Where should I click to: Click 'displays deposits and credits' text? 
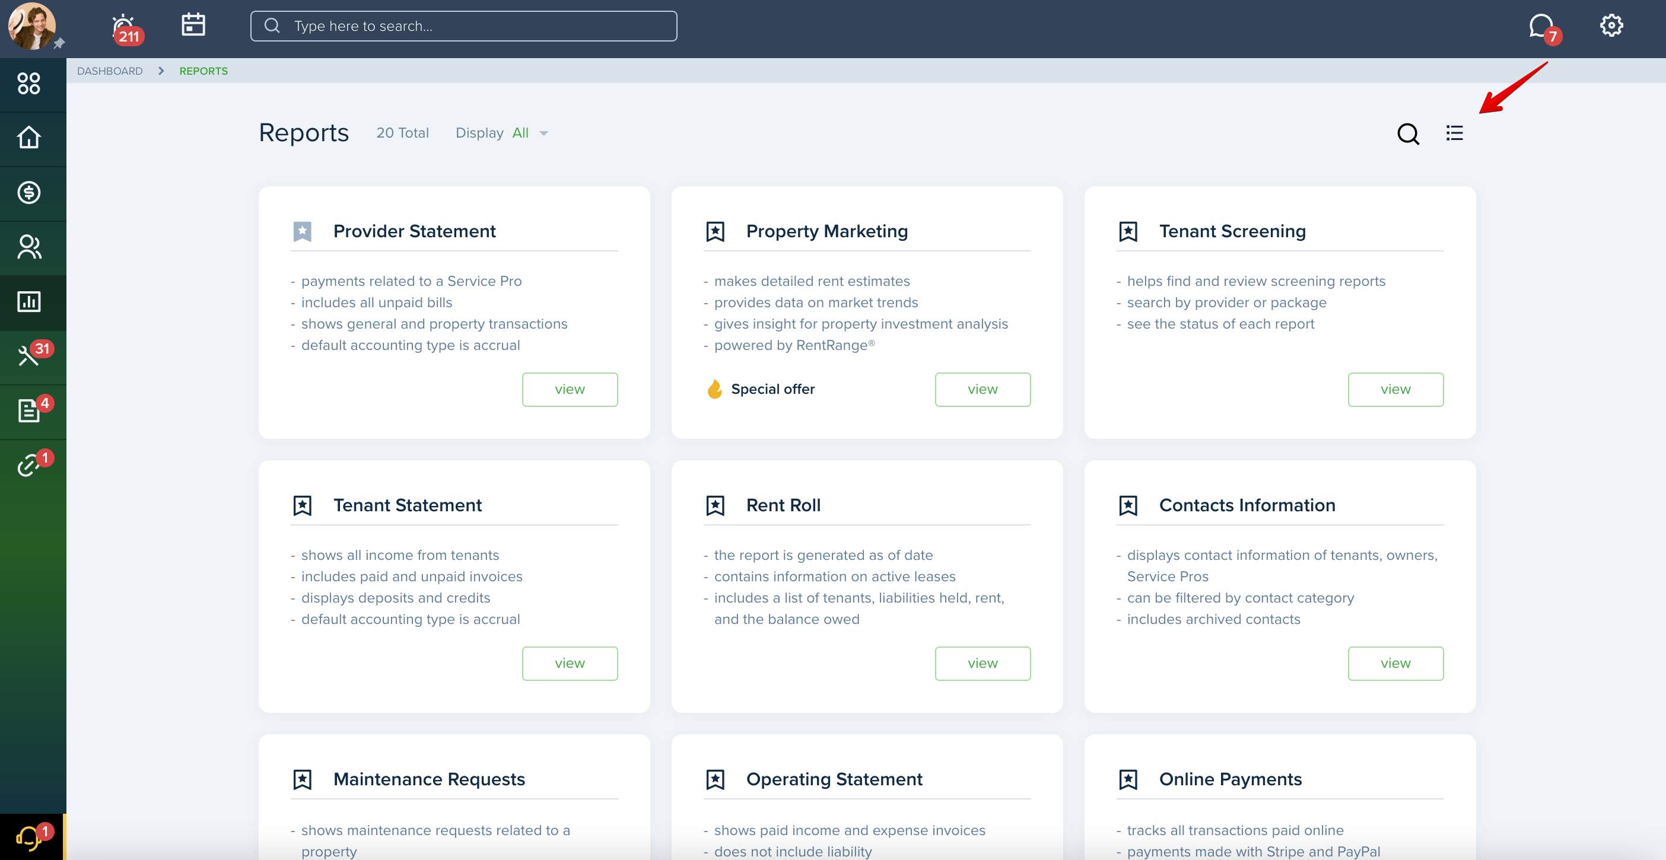[395, 598]
